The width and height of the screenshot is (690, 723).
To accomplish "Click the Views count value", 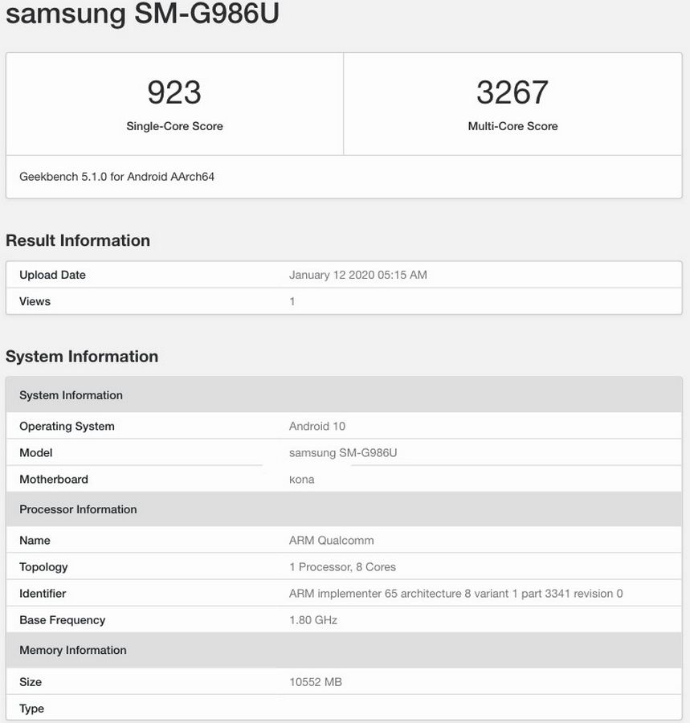I will point(292,301).
